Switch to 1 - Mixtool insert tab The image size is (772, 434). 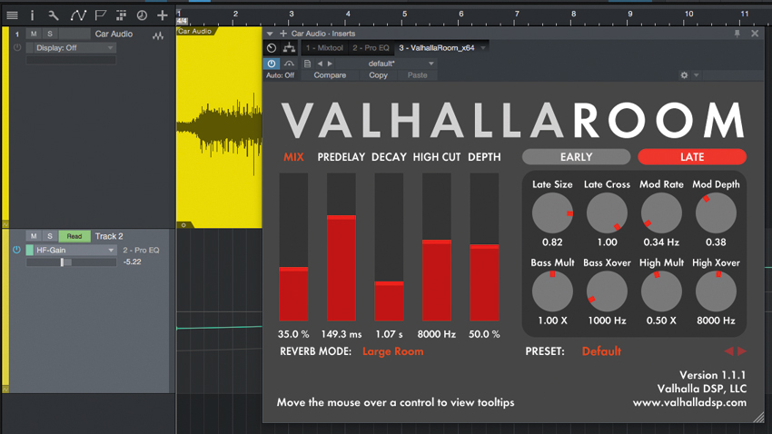[x=324, y=48]
